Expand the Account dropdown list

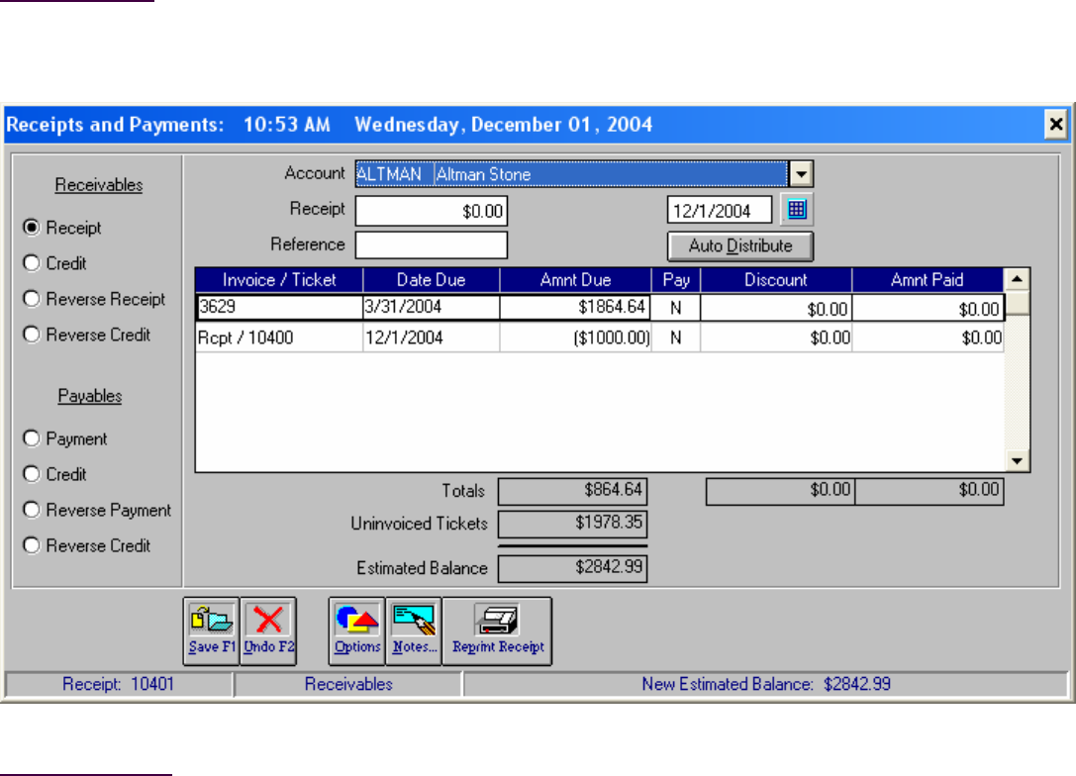(801, 174)
